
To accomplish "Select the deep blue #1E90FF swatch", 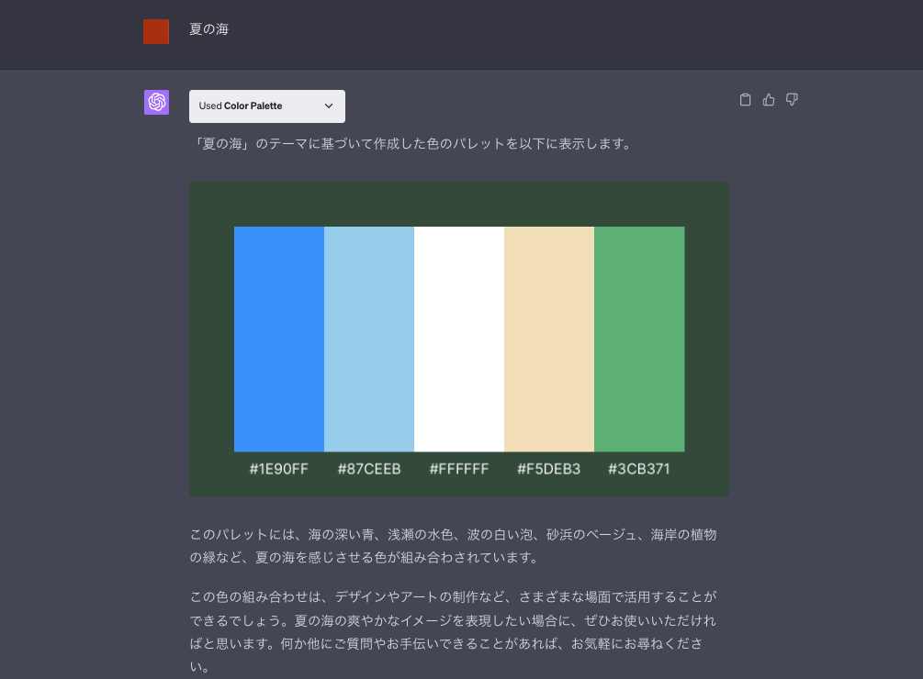I will coord(279,339).
